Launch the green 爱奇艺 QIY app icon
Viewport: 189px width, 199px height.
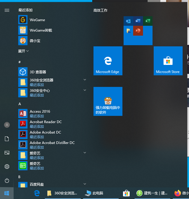[23, 166]
